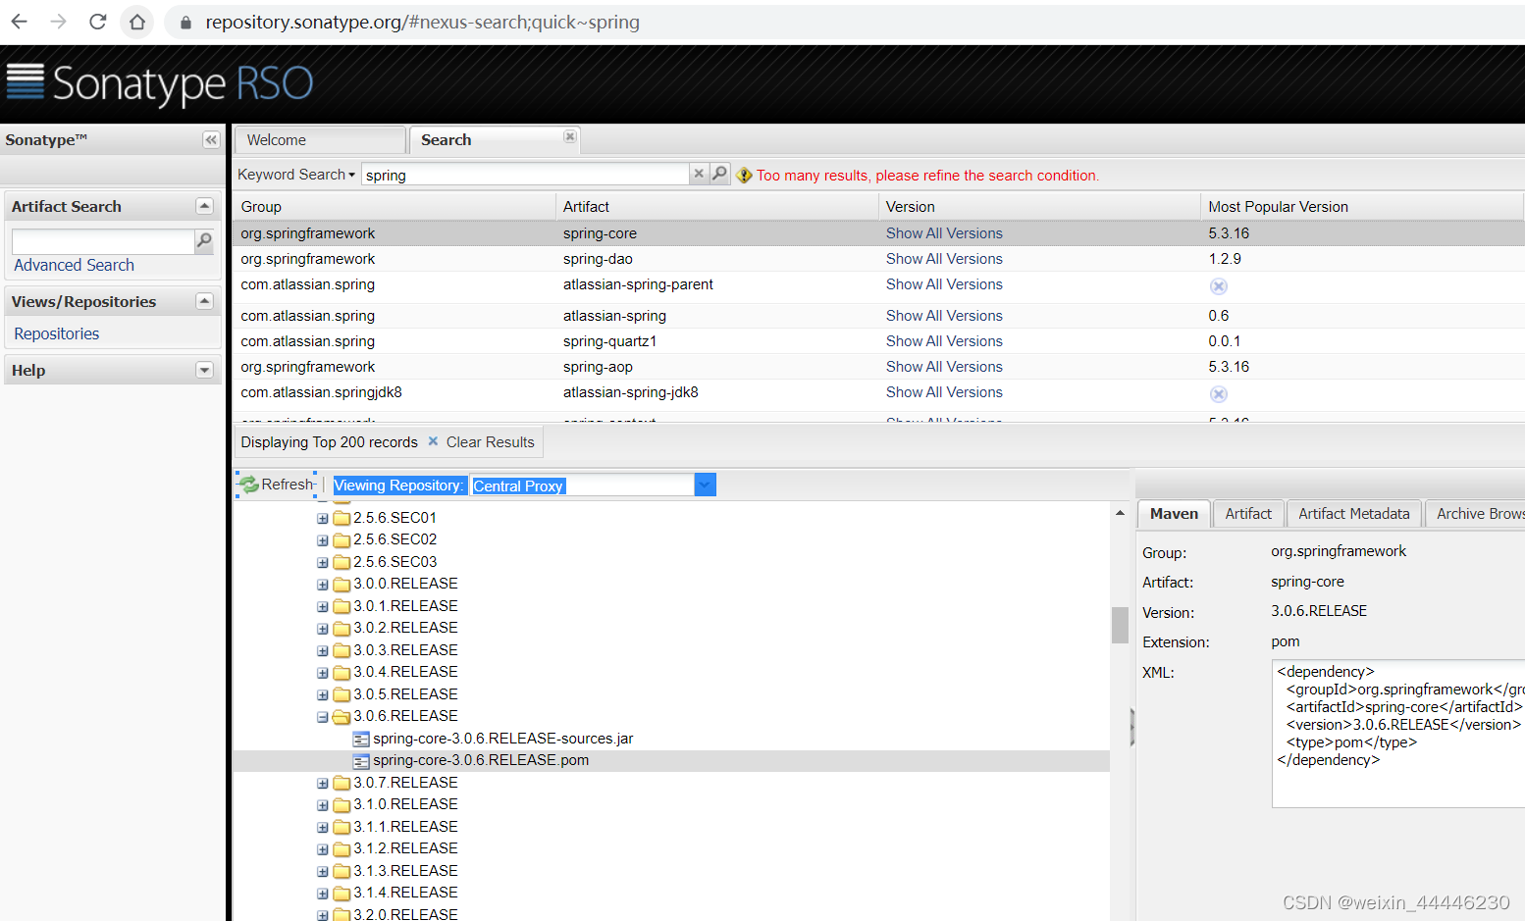Select spring-core-3.0.6.RELEASE-sources.jar file
The width and height of the screenshot is (1525, 921).
(502, 739)
